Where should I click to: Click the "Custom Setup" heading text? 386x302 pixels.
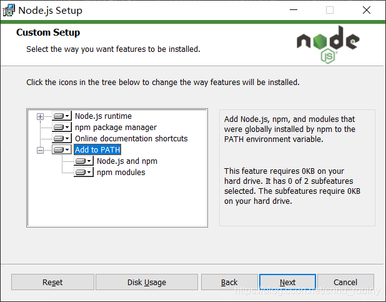(48, 33)
